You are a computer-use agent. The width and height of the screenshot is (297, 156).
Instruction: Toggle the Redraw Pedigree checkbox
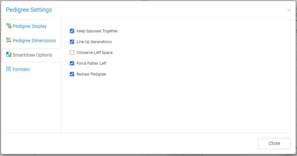(72, 74)
